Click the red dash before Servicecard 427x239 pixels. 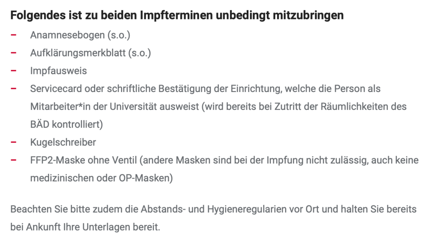(13, 88)
